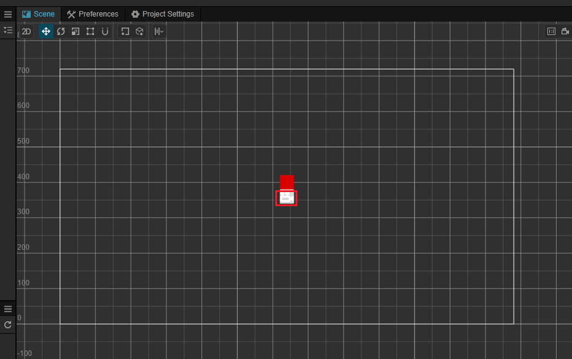Open the scene camera settings icon
Viewport: 572px width, 359px height.
point(565,31)
